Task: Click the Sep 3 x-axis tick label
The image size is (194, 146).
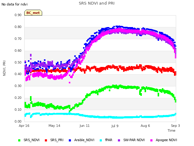Action: (x=175, y=126)
